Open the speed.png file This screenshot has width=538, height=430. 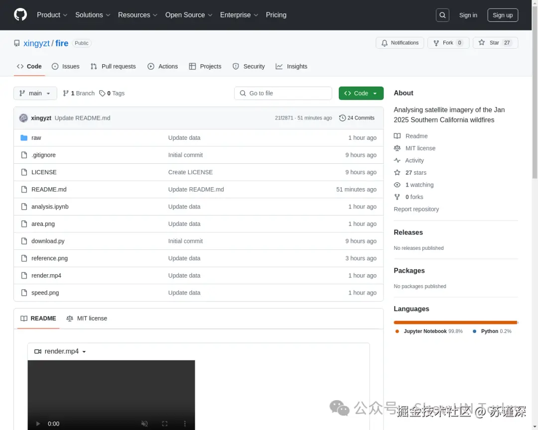point(45,293)
